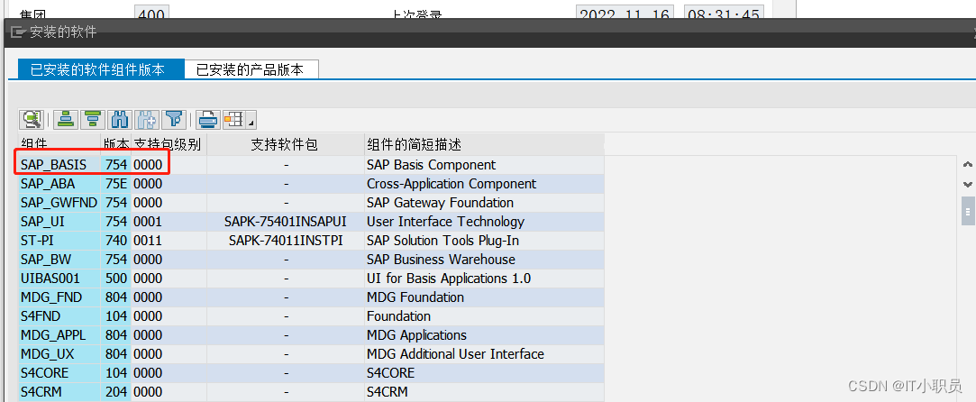Select the MDG_APPL component cell
Image resolution: width=976 pixels, height=402 pixels.
59,334
